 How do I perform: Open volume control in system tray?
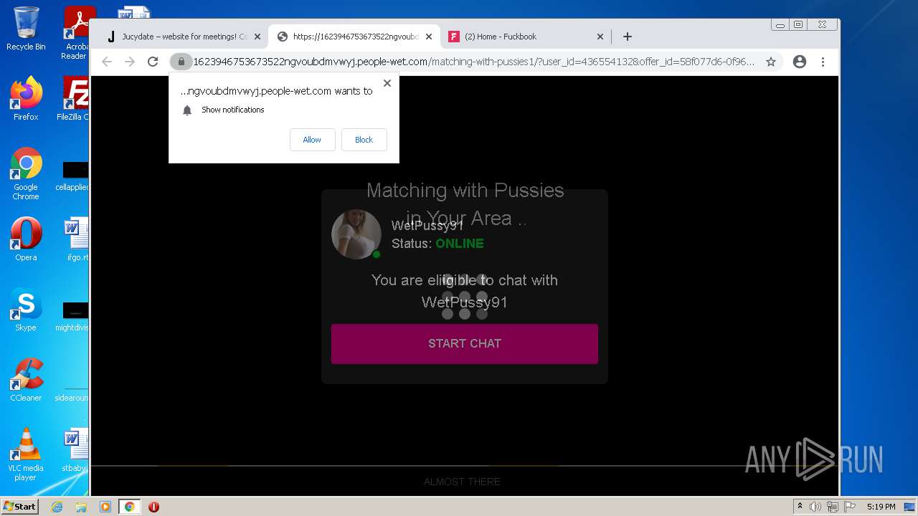pos(815,507)
